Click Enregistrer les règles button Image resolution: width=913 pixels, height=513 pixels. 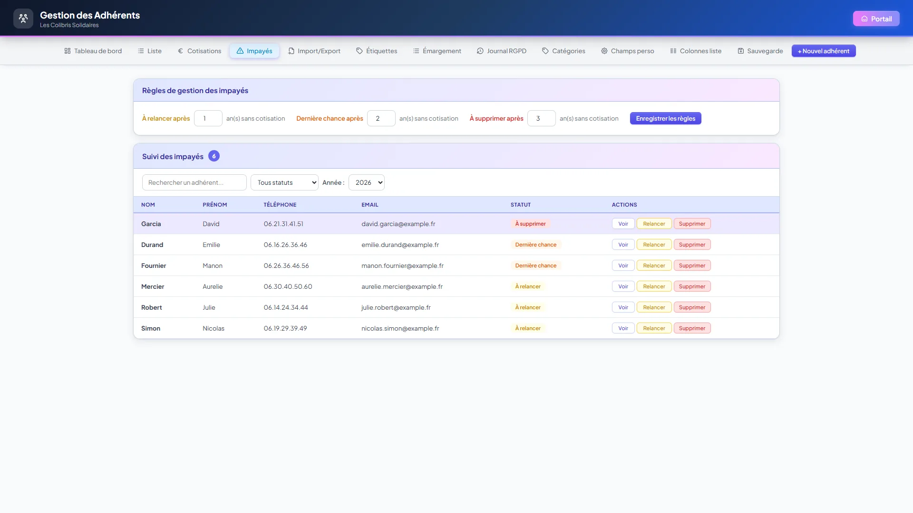point(666,118)
